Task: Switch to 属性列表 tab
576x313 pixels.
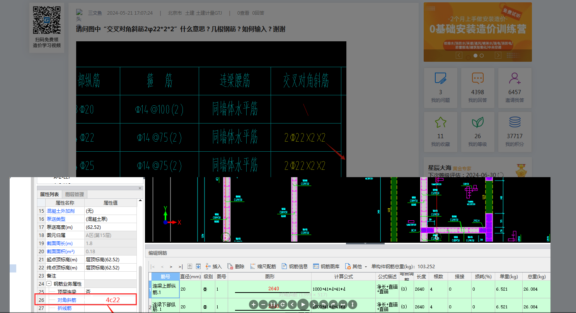Action: 49,194
